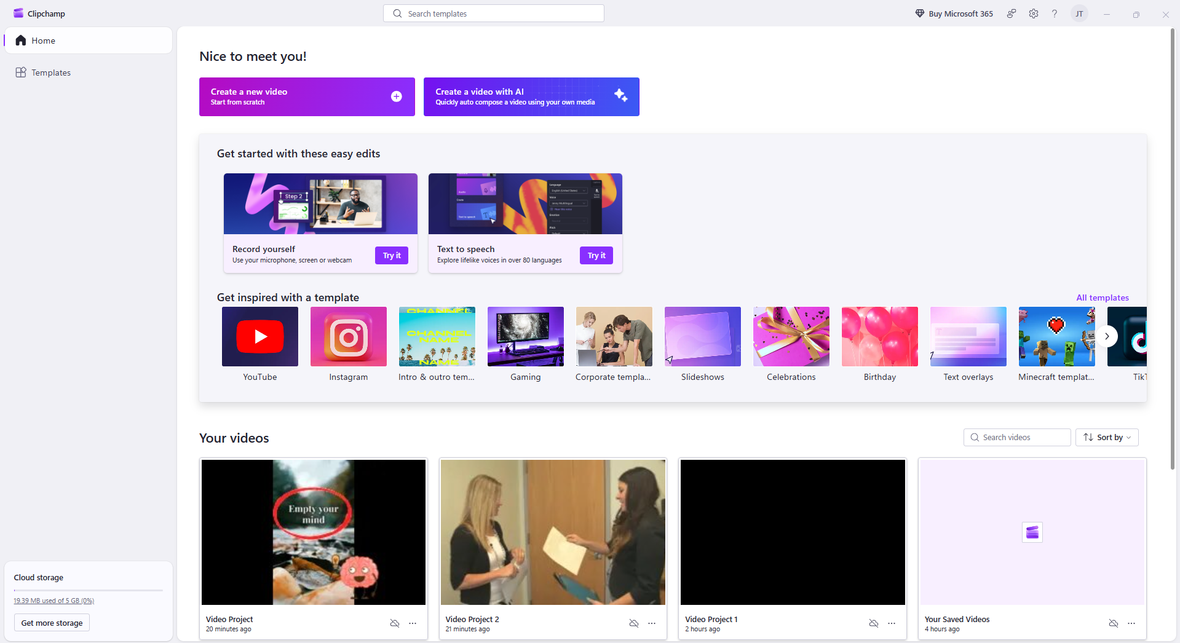This screenshot has width=1180, height=643.
Task: Click the Your Saved Videos title text
Action: [x=957, y=619]
